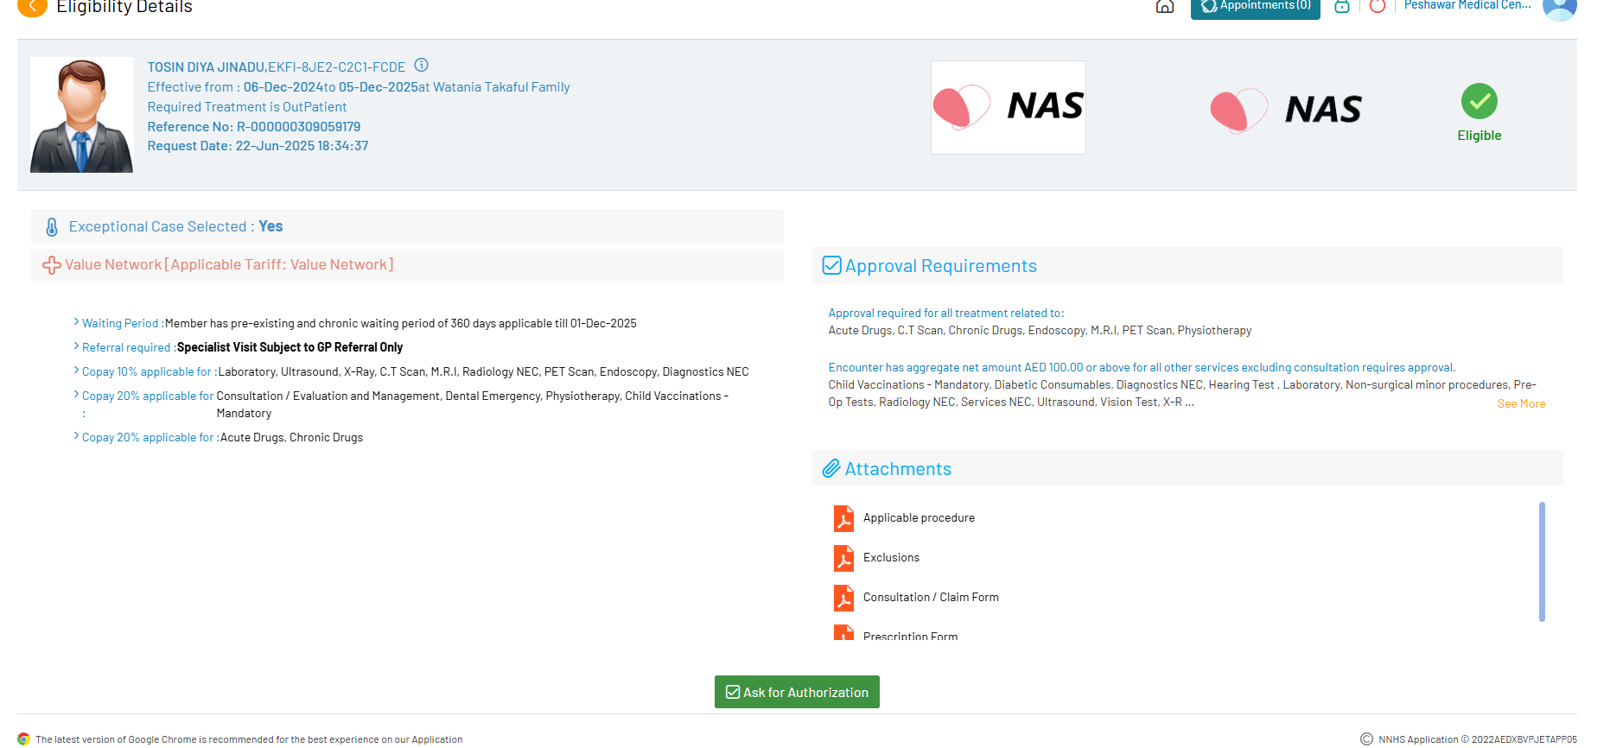Click the Acute Drugs, Chronic Drugs copay text

[291, 438]
